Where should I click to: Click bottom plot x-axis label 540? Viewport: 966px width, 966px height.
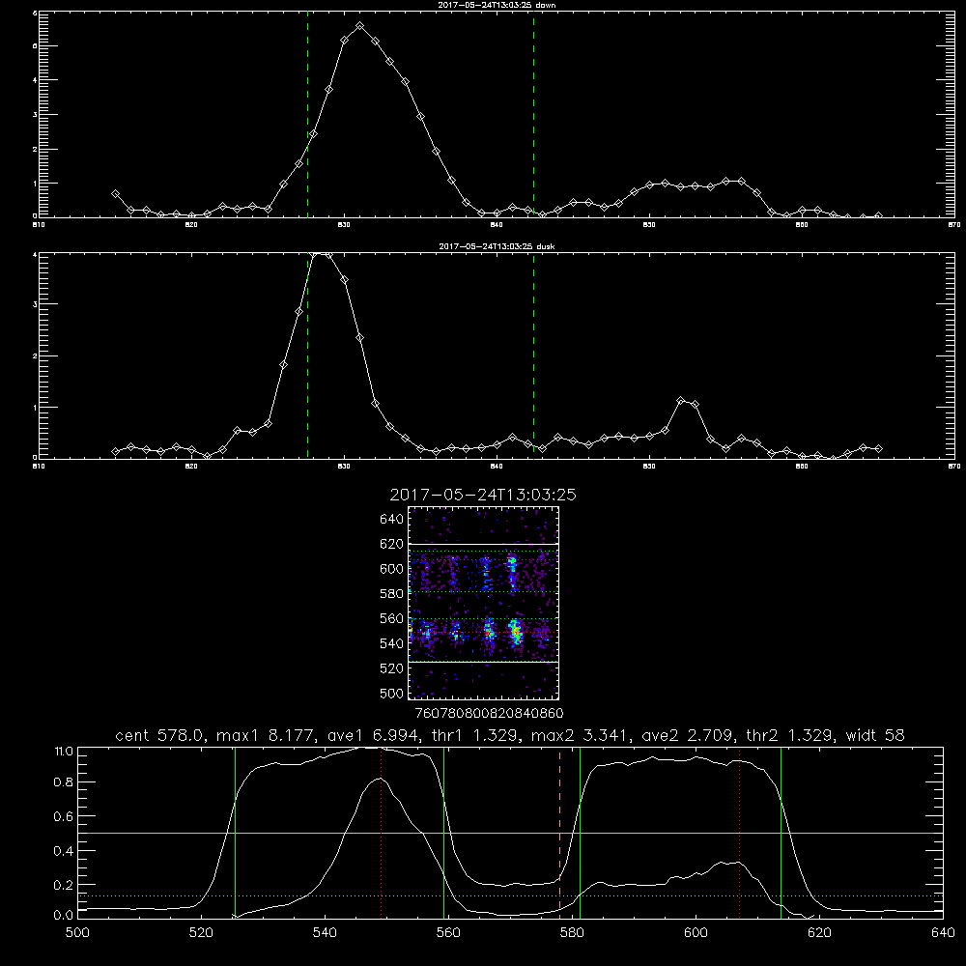325,933
